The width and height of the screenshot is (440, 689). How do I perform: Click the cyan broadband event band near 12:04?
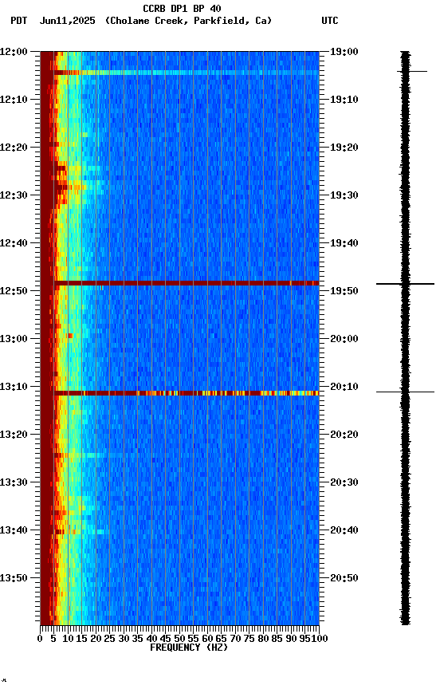coord(187,73)
